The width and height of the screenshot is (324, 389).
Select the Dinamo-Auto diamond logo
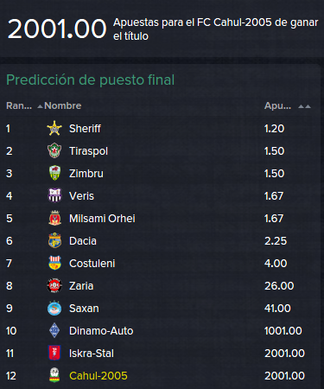coord(54,330)
